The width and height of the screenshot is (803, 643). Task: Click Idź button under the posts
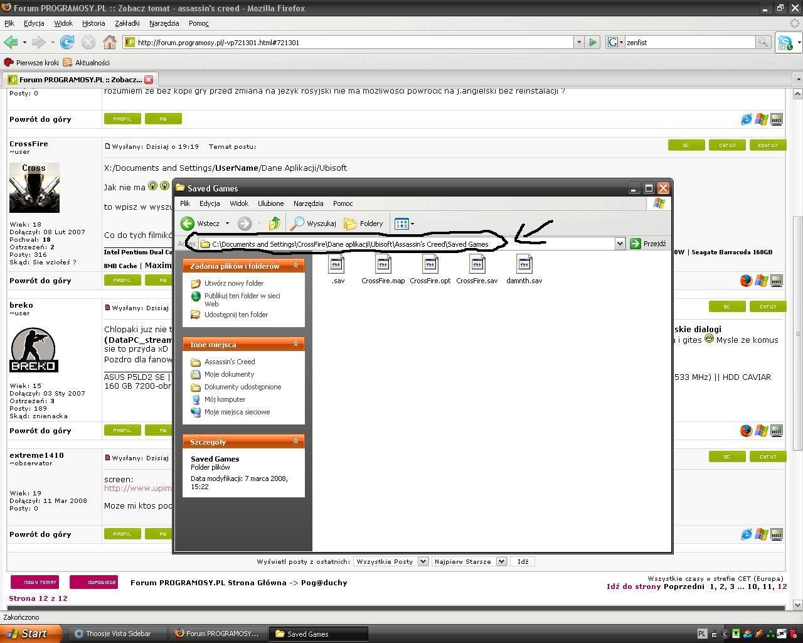(x=523, y=561)
